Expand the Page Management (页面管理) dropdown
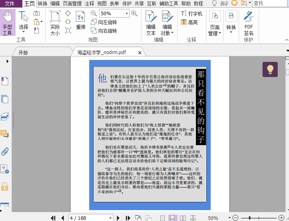Image resolution: width=289 pixels, height=221 pixels. [x=220, y=33]
